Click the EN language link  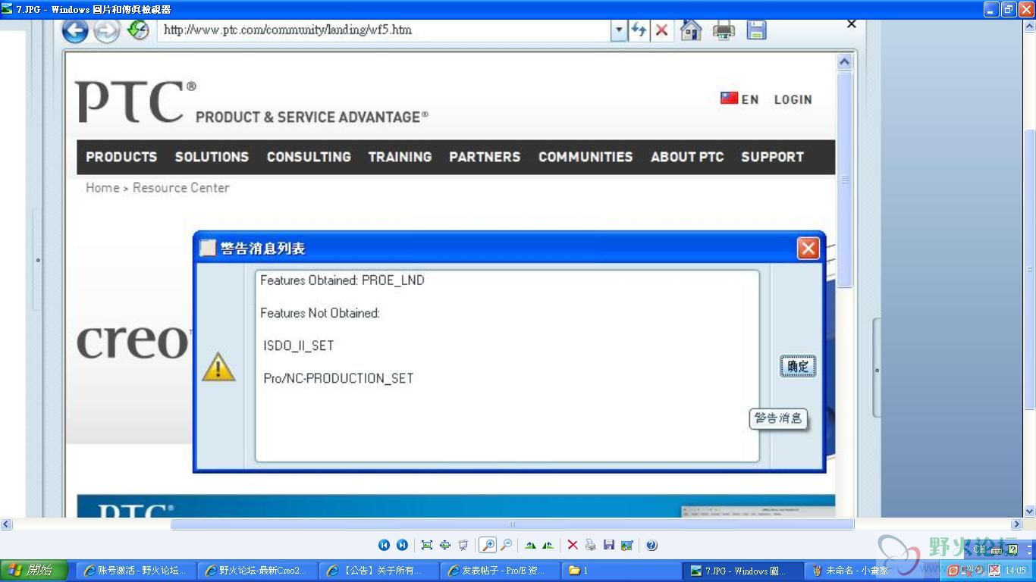point(750,99)
